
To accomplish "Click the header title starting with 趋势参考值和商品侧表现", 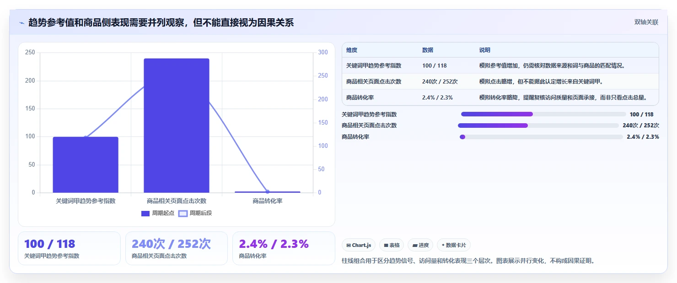I will pos(161,22).
